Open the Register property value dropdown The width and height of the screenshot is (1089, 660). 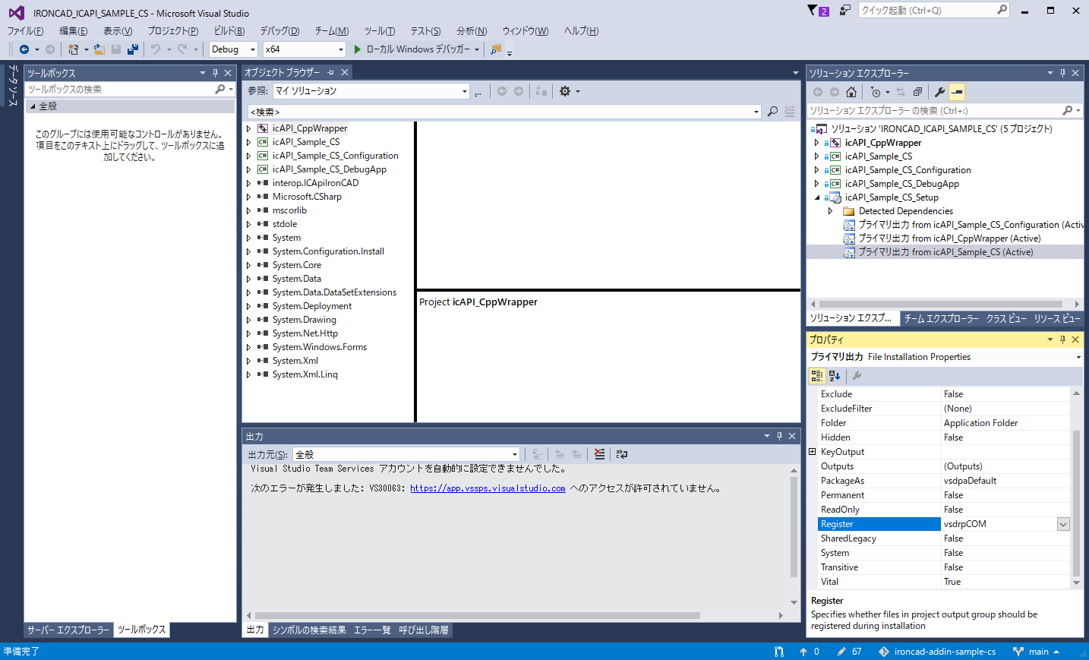[1063, 524]
